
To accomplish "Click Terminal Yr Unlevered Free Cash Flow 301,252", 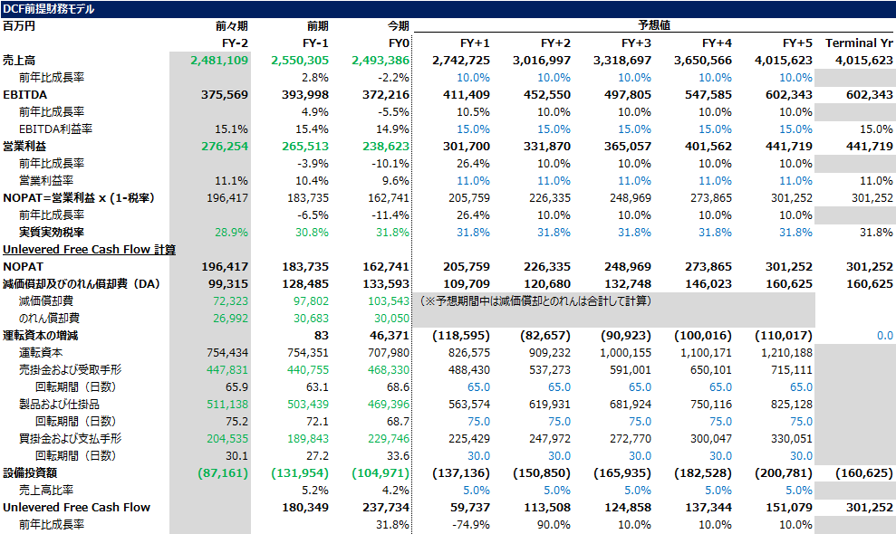I will [869, 507].
